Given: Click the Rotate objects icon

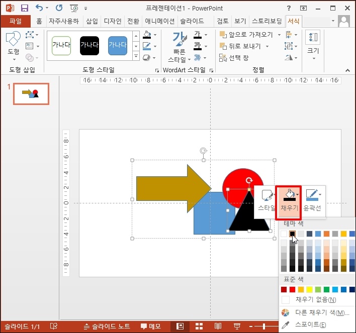Looking at the screenshot, I should pyautogui.click(x=289, y=58).
